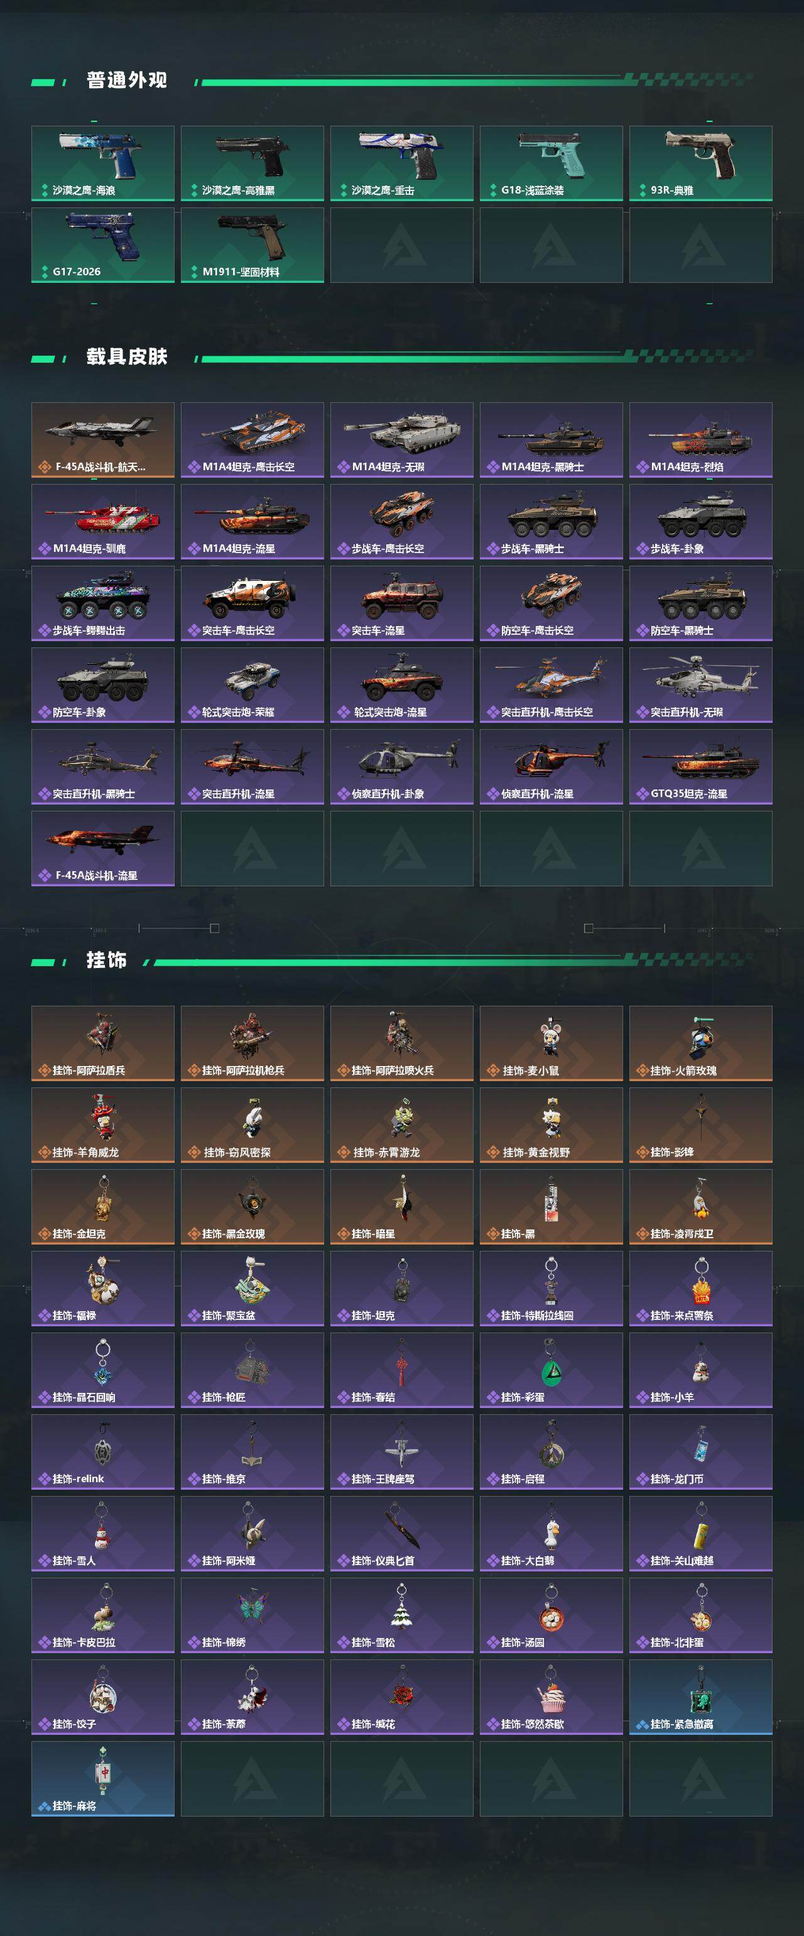Select the F-45A战斗机-流星 jet skin
804x1936 pixels.
click(103, 849)
